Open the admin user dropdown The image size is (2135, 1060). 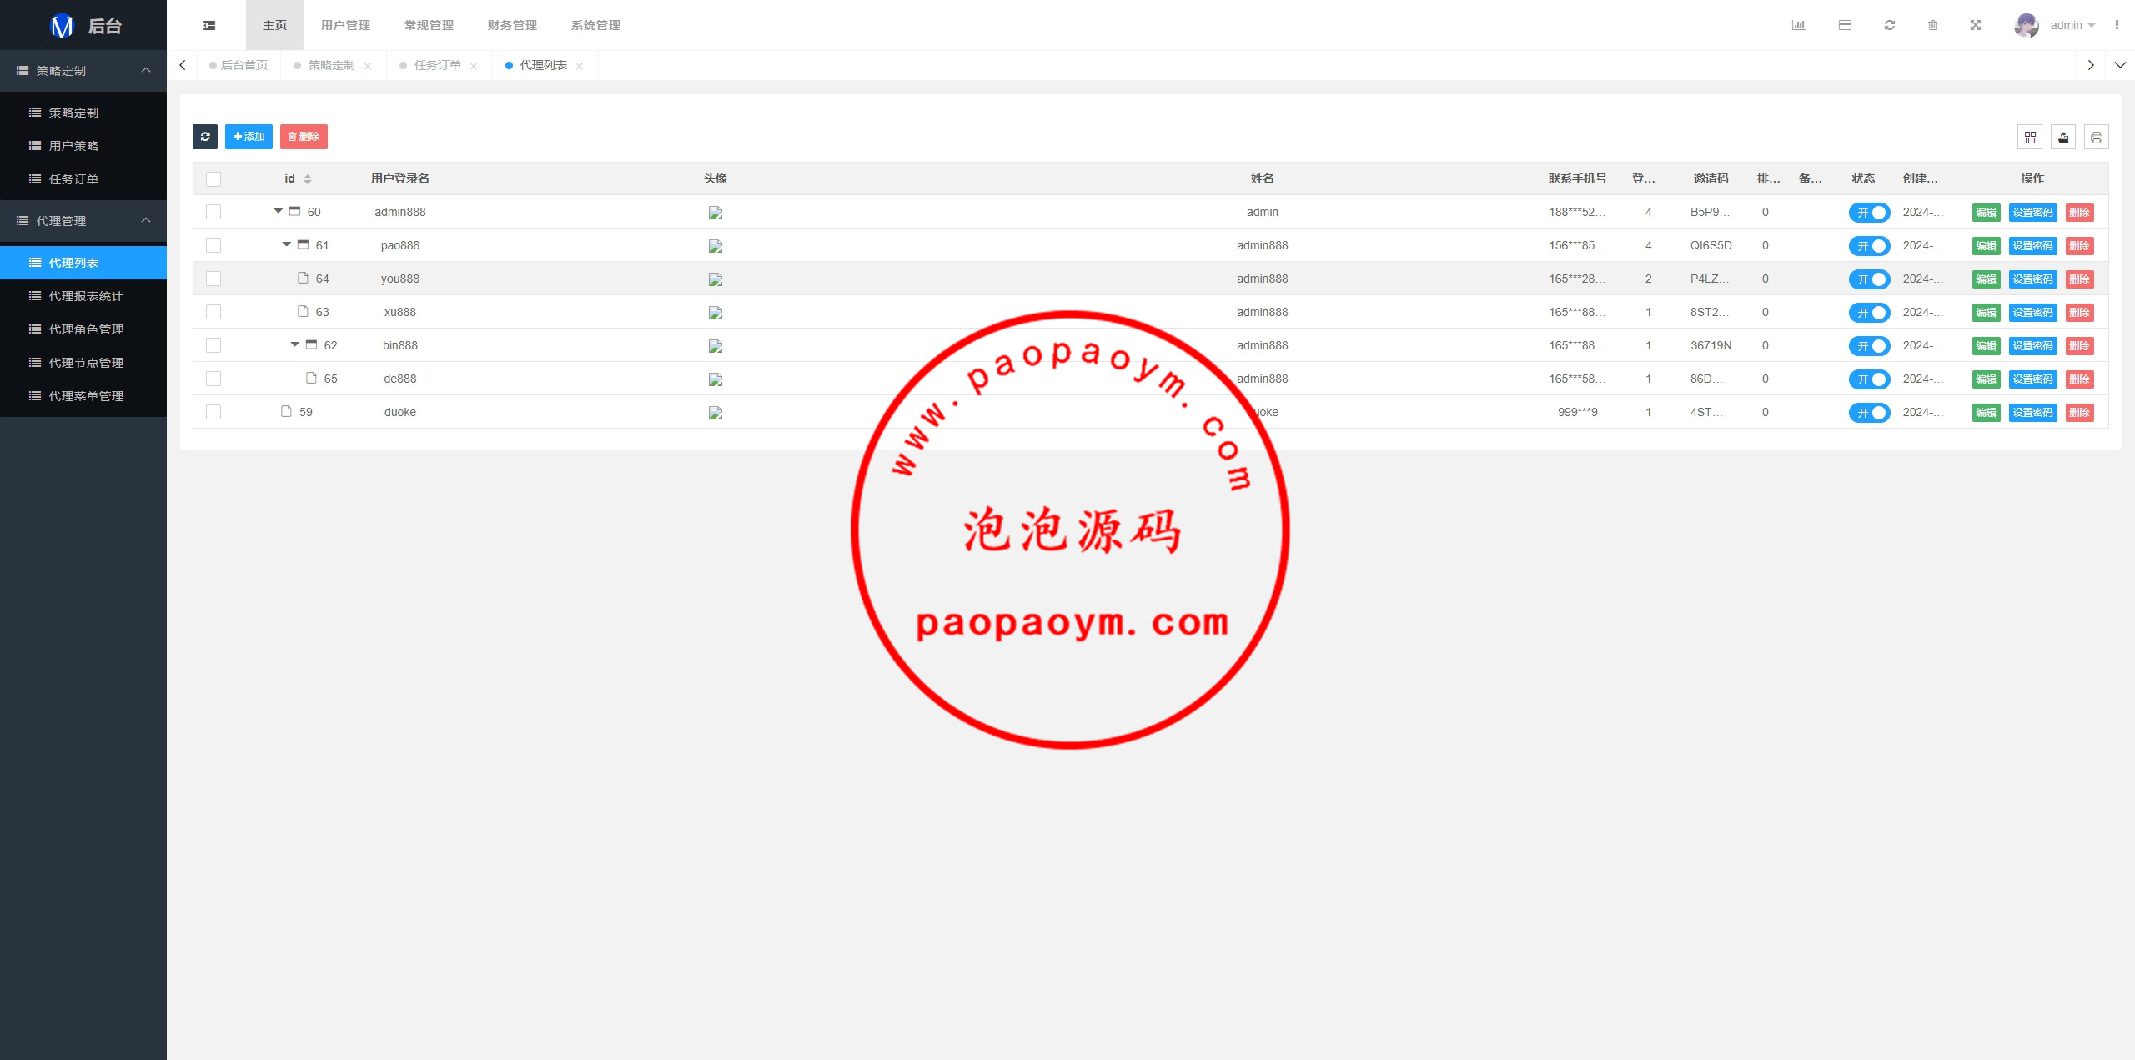(2072, 25)
